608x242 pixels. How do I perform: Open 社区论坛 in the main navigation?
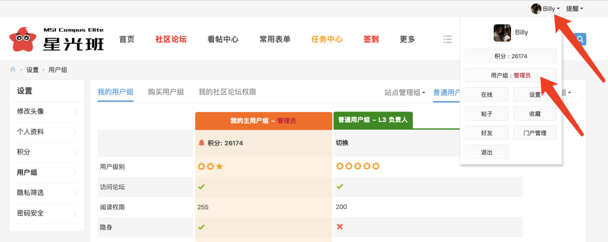(171, 39)
